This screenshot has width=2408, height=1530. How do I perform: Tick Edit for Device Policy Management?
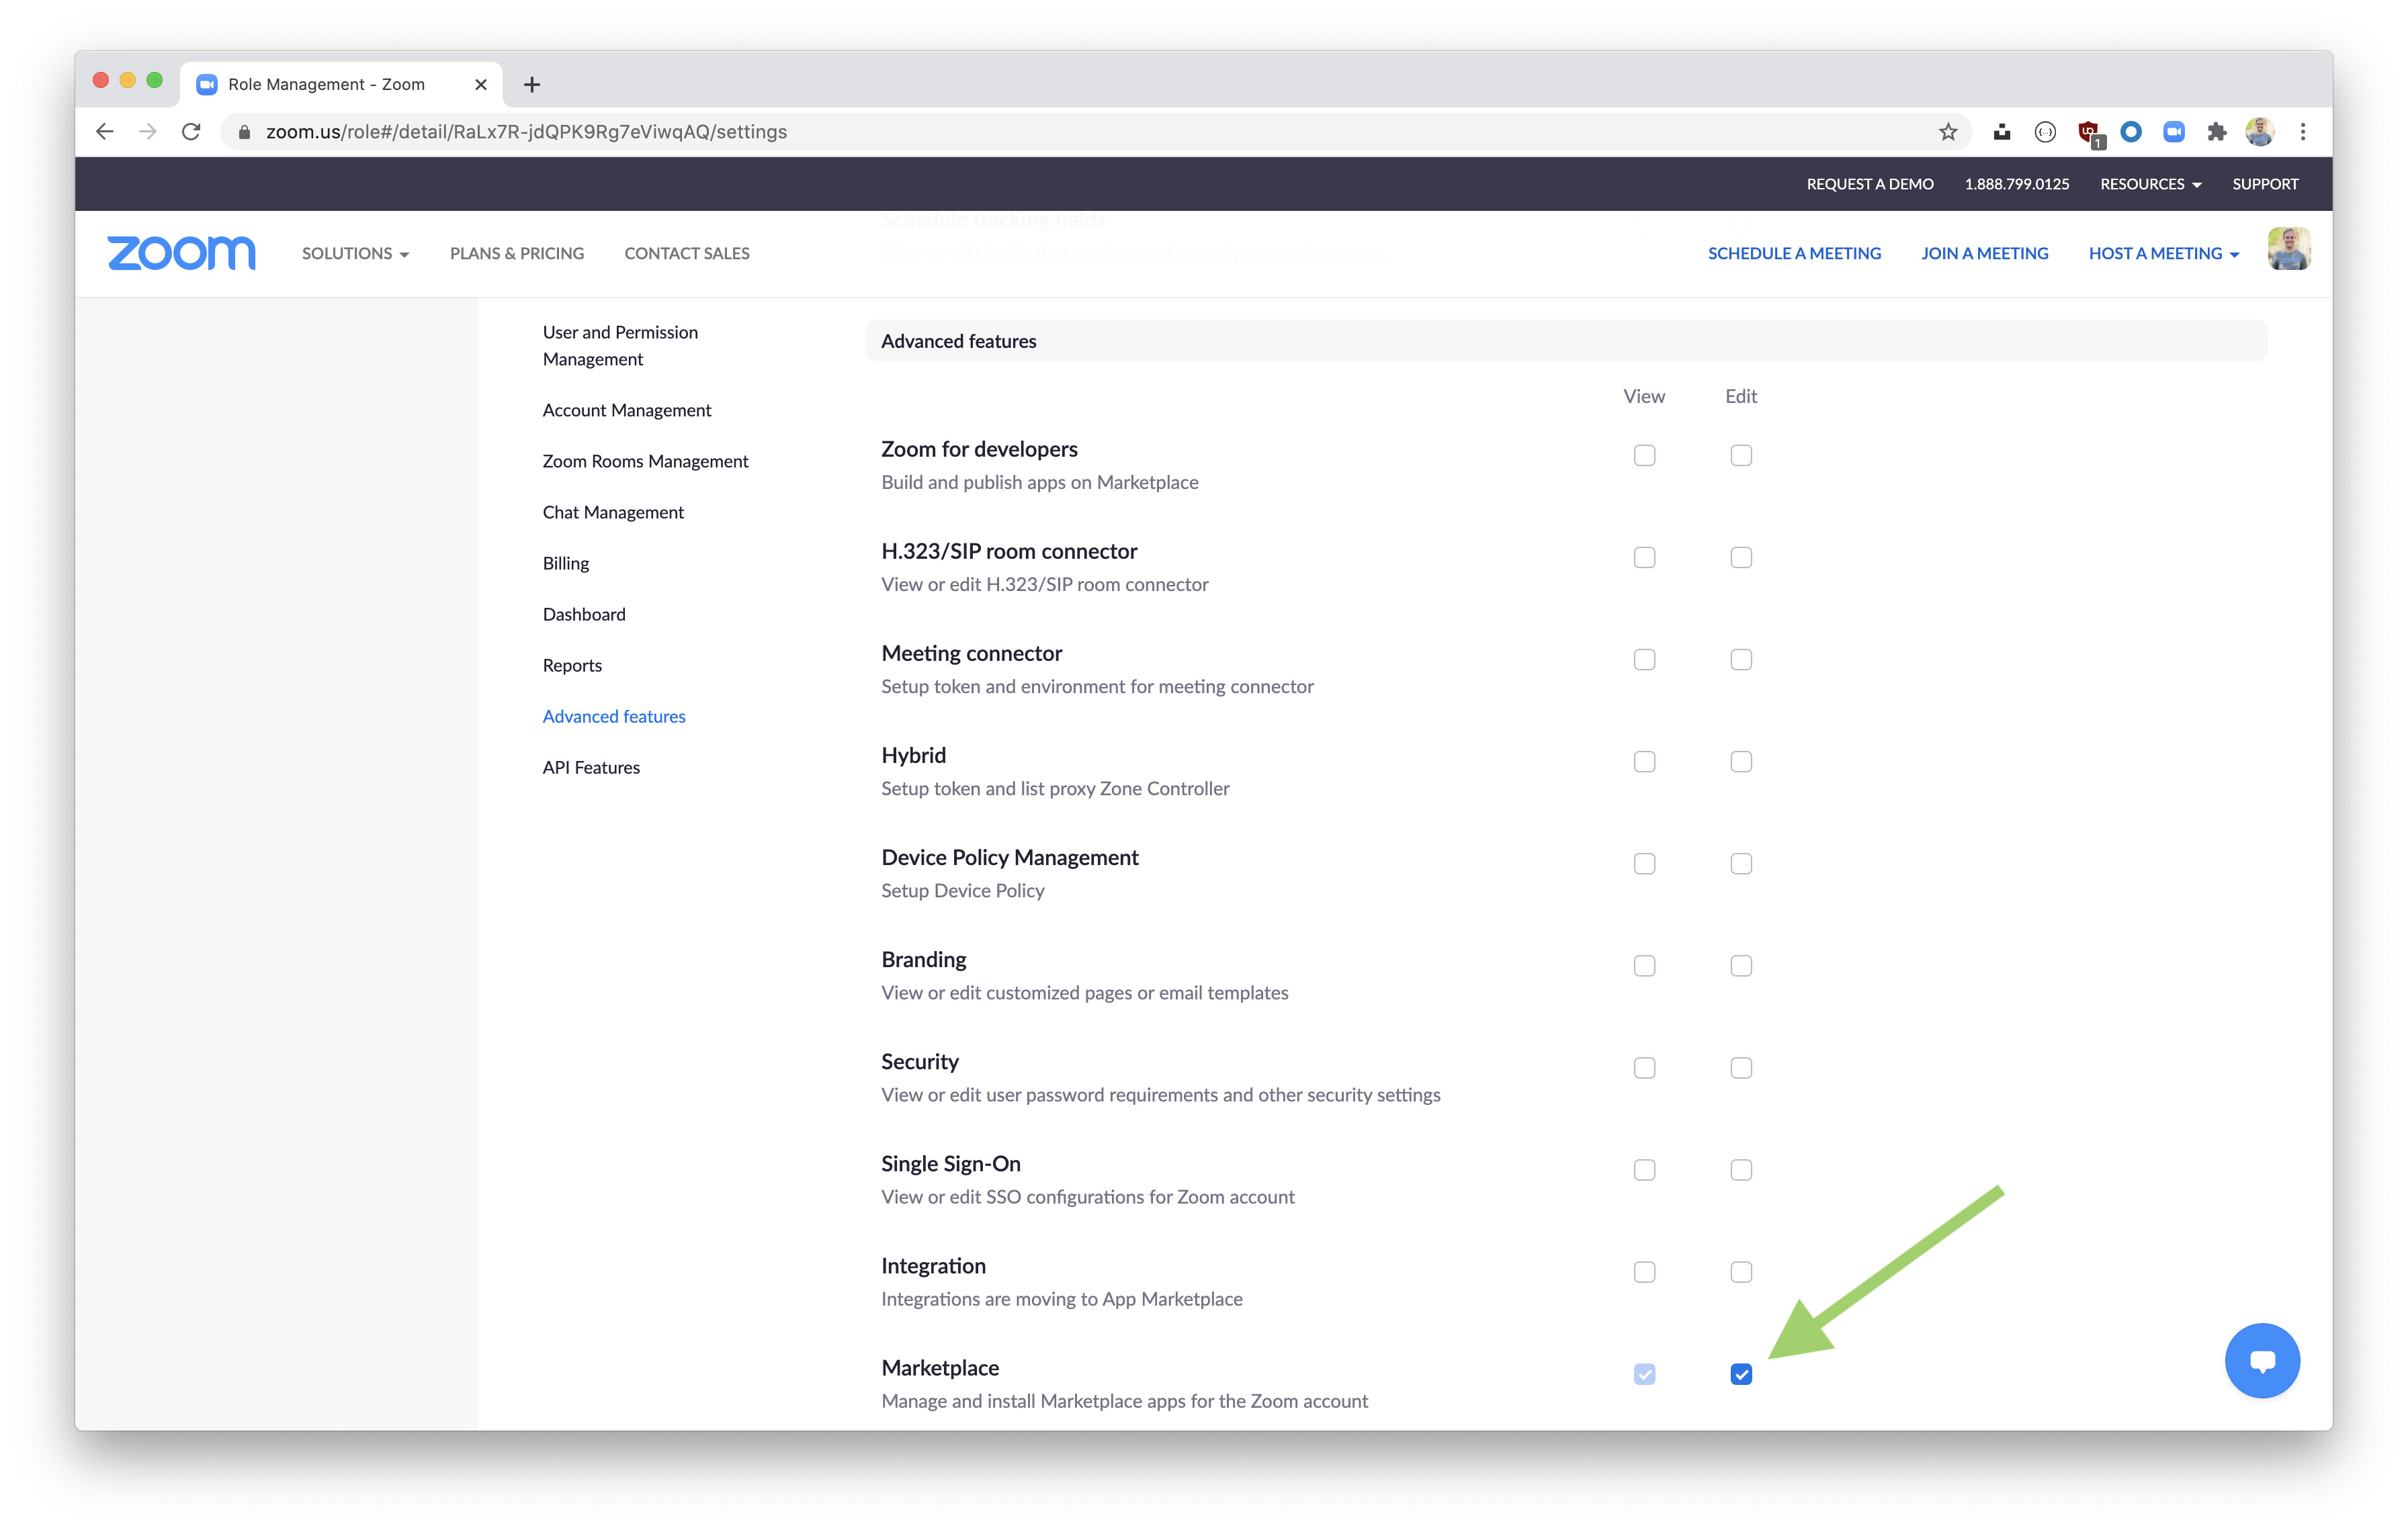[x=1741, y=864]
